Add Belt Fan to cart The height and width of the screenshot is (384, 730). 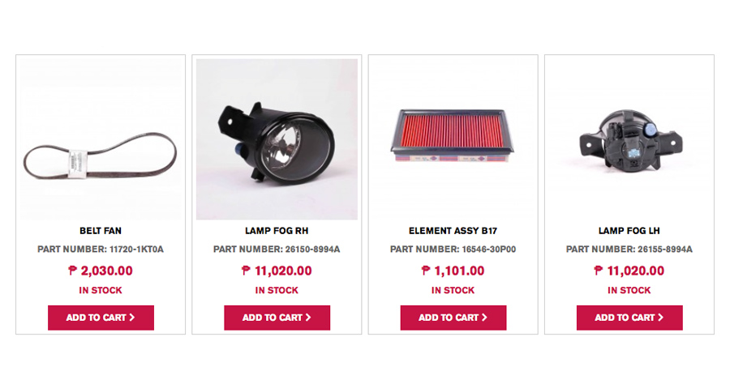101,318
